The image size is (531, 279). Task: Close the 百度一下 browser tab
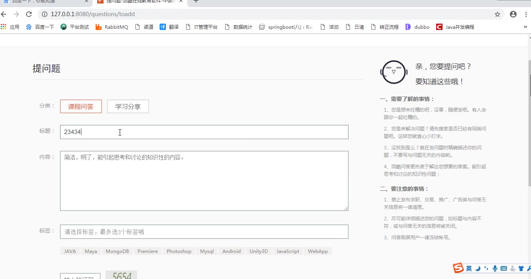pyautogui.click(x=87, y=1)
